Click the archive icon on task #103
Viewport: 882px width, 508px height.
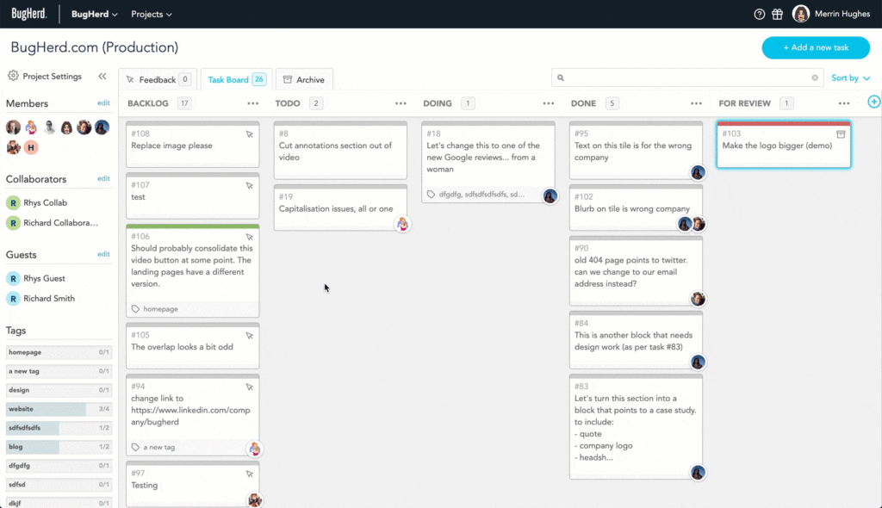[x=841, y=134]
